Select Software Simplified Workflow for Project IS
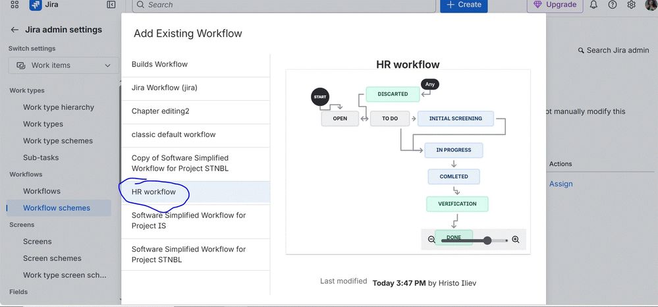This screenshot has width=658, height=307. (196, 221)
